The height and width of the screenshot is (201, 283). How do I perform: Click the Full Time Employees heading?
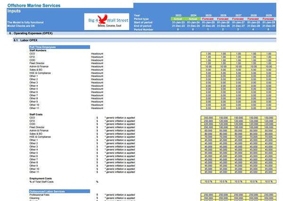pyautogui.click(x=43, y=48)
